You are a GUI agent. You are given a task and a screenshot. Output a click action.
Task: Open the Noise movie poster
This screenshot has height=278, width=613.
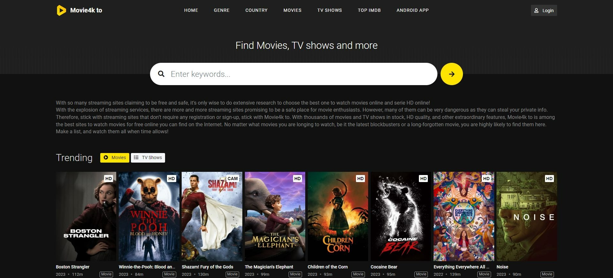click(527, 216)
